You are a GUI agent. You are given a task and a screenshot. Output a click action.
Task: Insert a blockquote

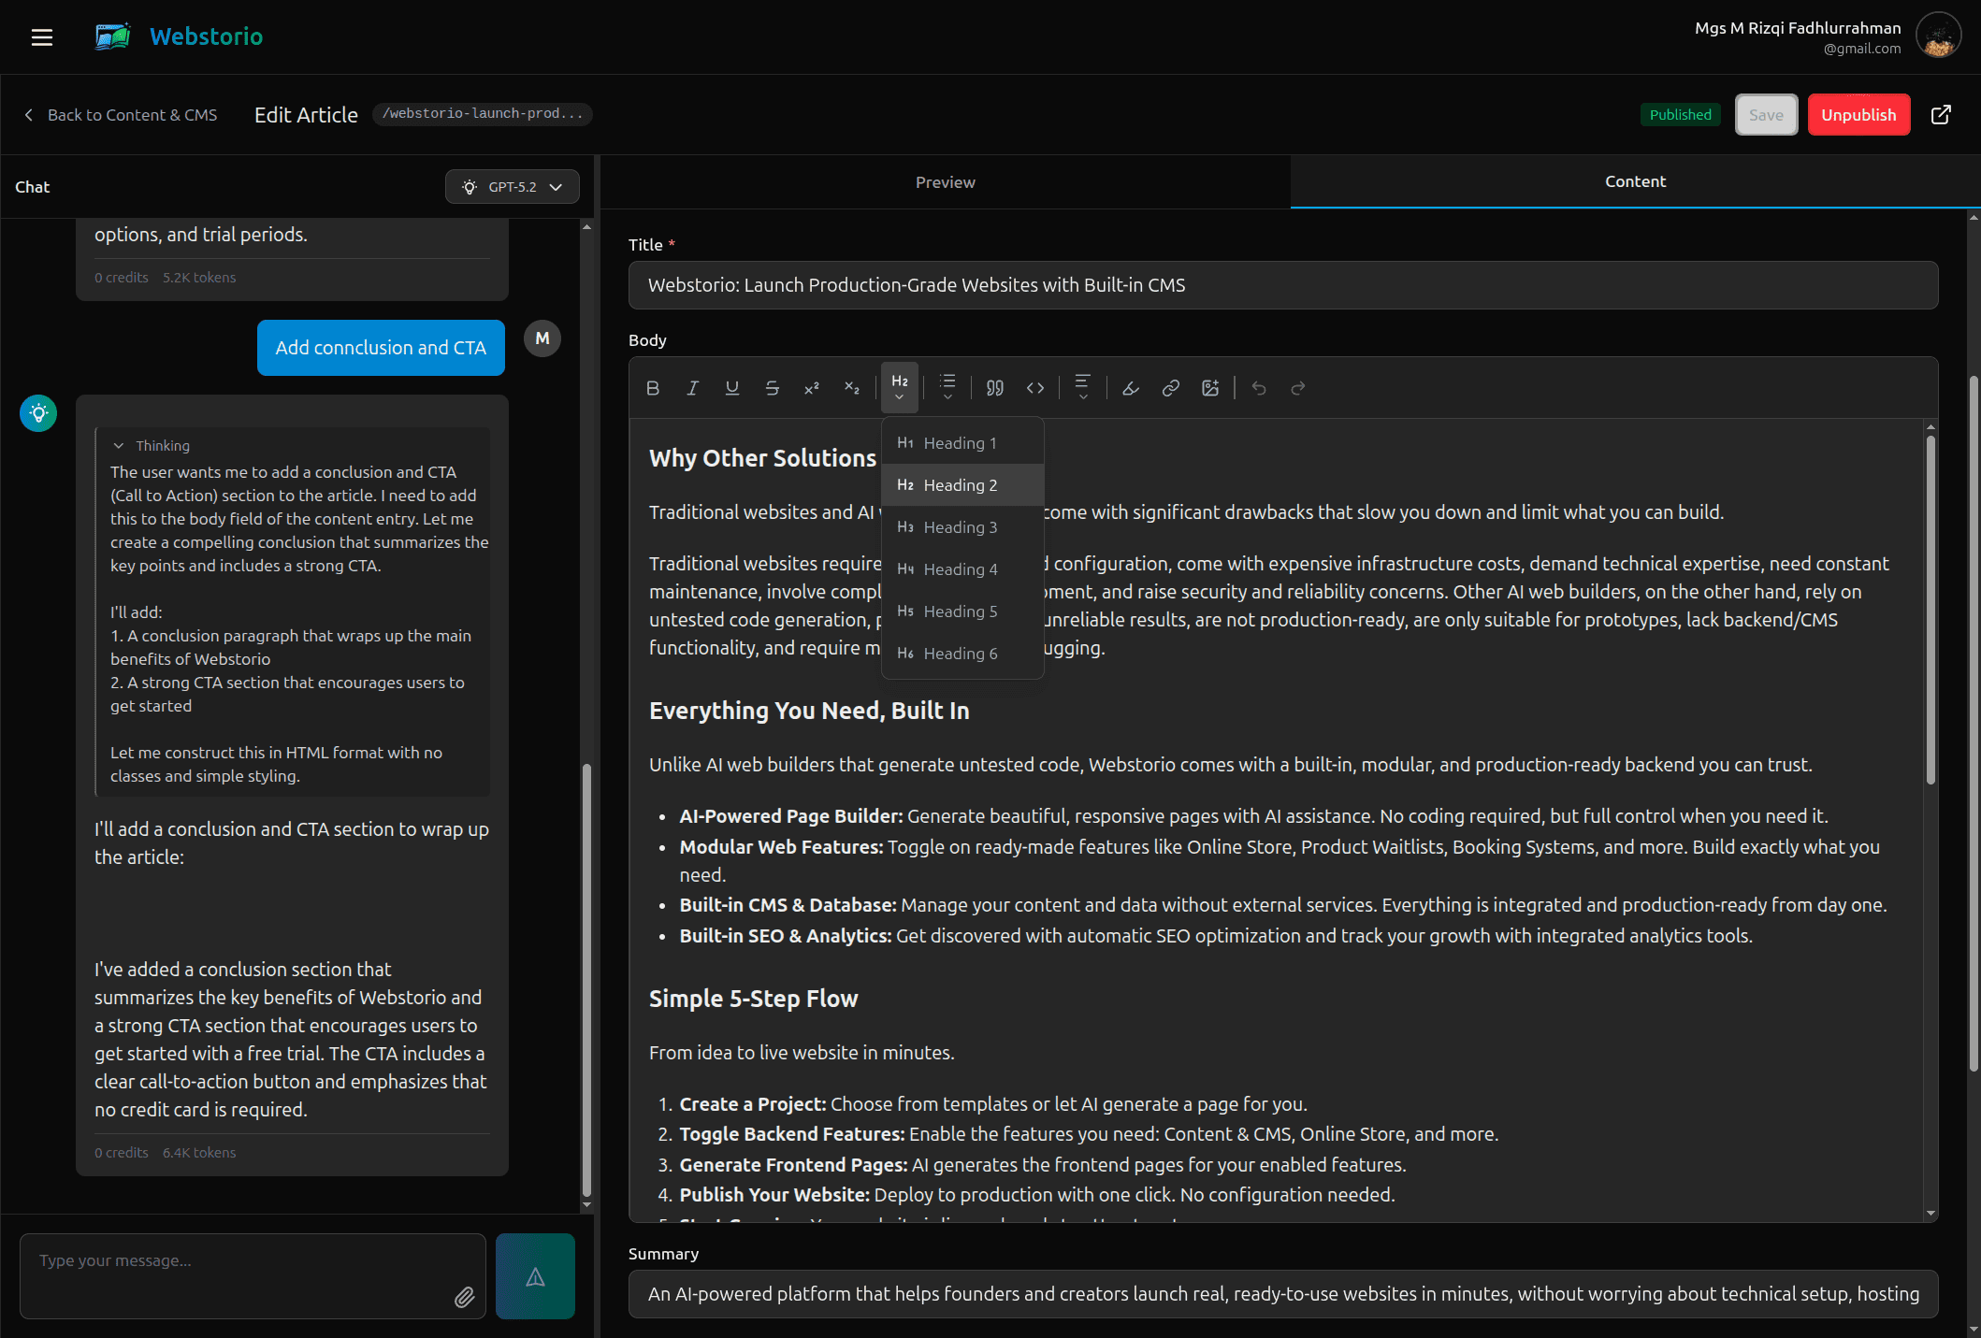tap(995, 388)
